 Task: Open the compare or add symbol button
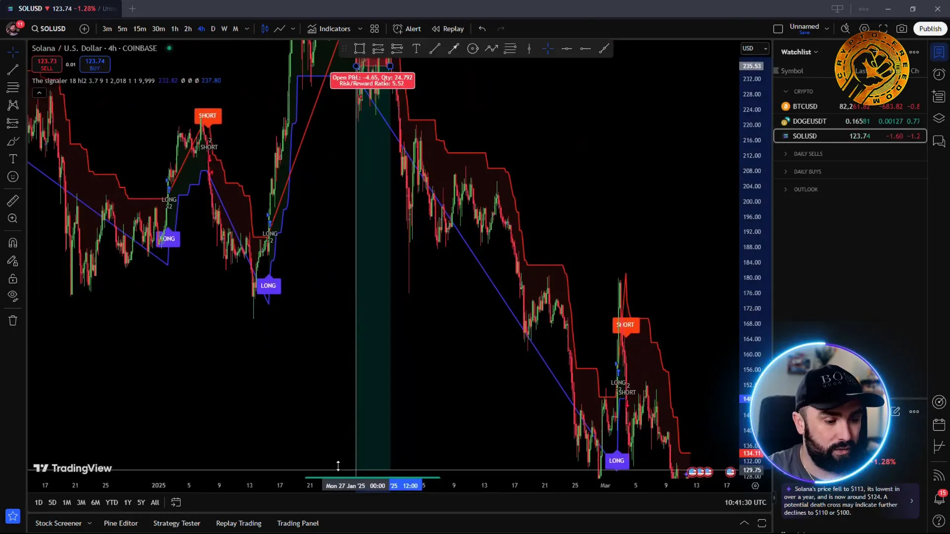[85, 29]
